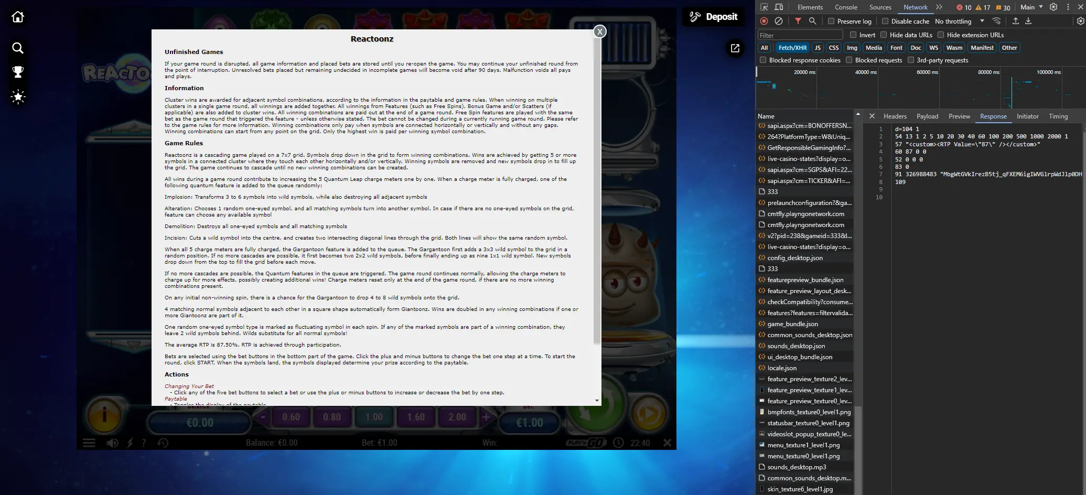Stop recording network log
1086x495 pixels.
[764, 21]
